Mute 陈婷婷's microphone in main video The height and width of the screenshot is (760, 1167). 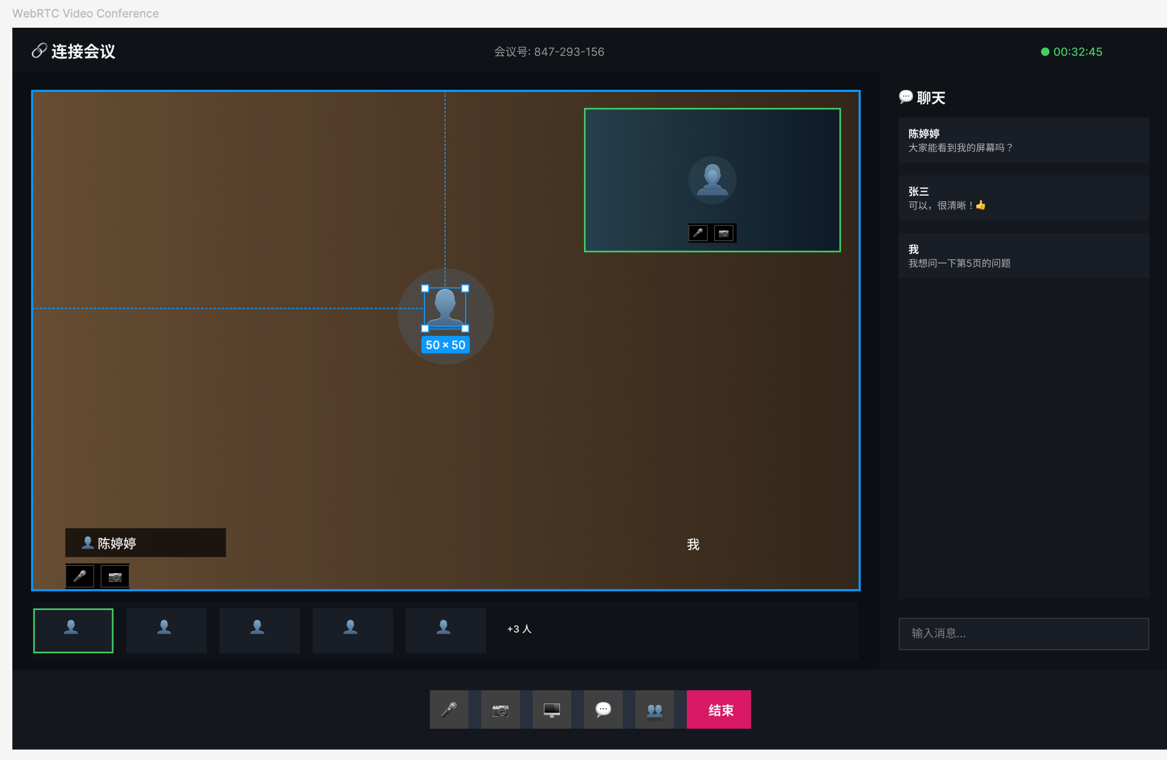pos(80,576)
